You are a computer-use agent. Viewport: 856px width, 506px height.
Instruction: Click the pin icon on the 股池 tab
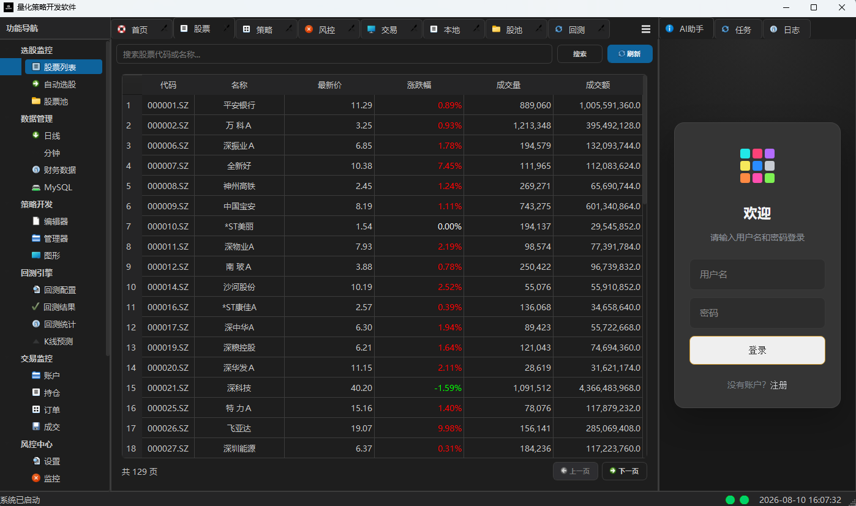(538, 29)
